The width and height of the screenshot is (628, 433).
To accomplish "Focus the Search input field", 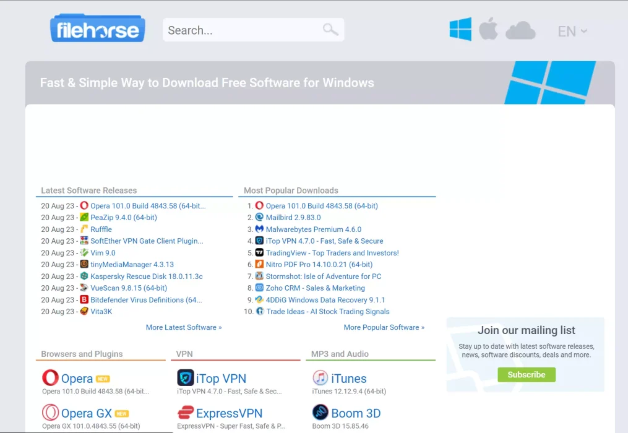I will [x=253, y=30].
